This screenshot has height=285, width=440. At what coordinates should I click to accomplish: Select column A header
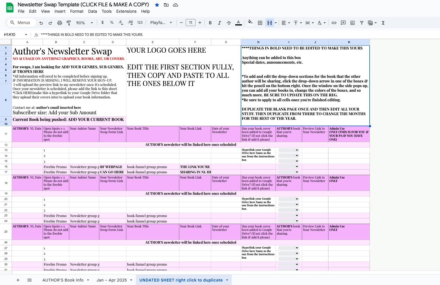pos(27,42)
